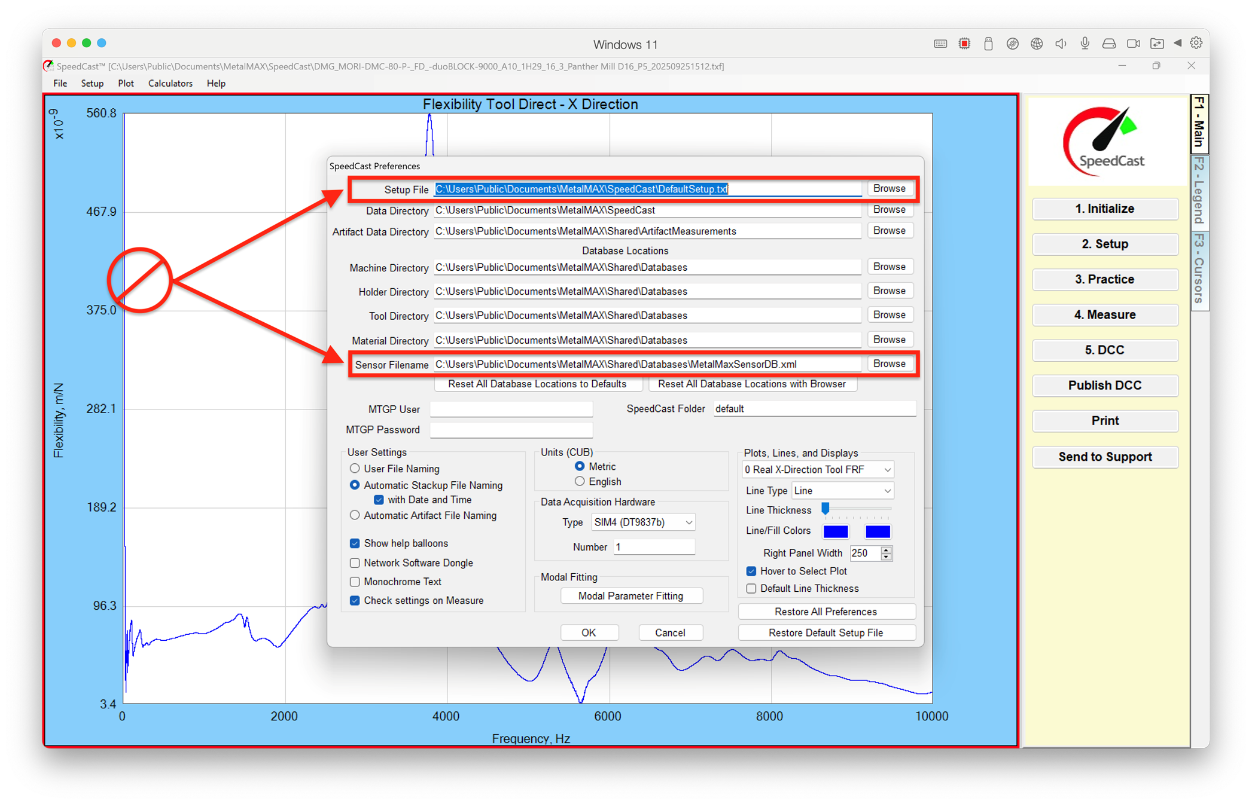
Task: Click the Line Thickness slider handle
Action: click(x=825, y=509)
